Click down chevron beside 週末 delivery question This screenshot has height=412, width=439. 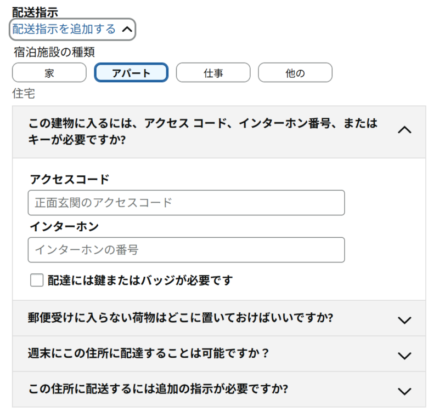click(404, 356)
